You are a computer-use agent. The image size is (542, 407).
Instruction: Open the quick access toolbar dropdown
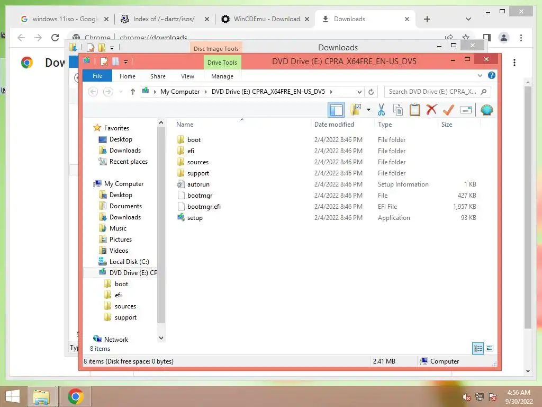[x=125, y=62]
